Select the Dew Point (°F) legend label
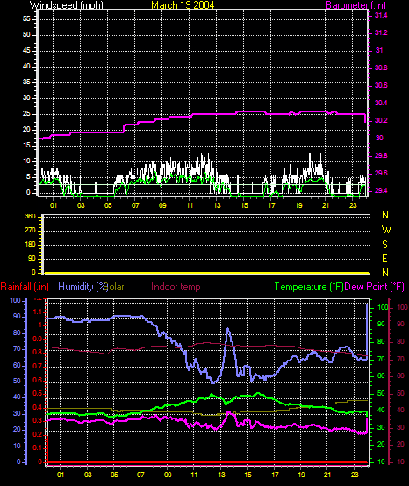 [x=375, y=287]
